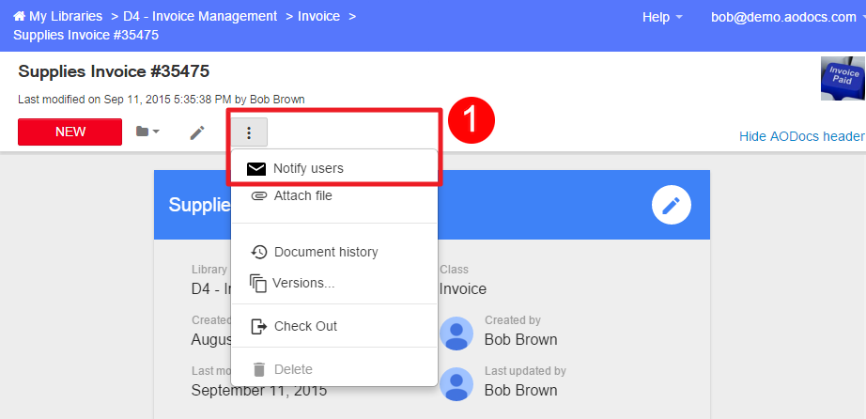This screenshot has width=866, height=419.
Task: Click the Last updated by avatar icon
Action: [456, 384]
